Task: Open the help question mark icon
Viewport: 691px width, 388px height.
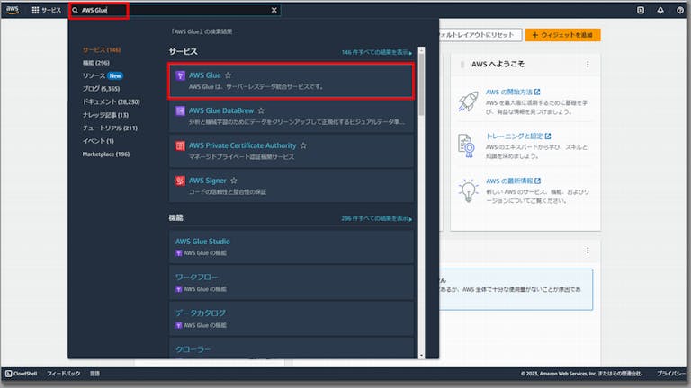Action: pyautogui.click(x=680, y=10)
